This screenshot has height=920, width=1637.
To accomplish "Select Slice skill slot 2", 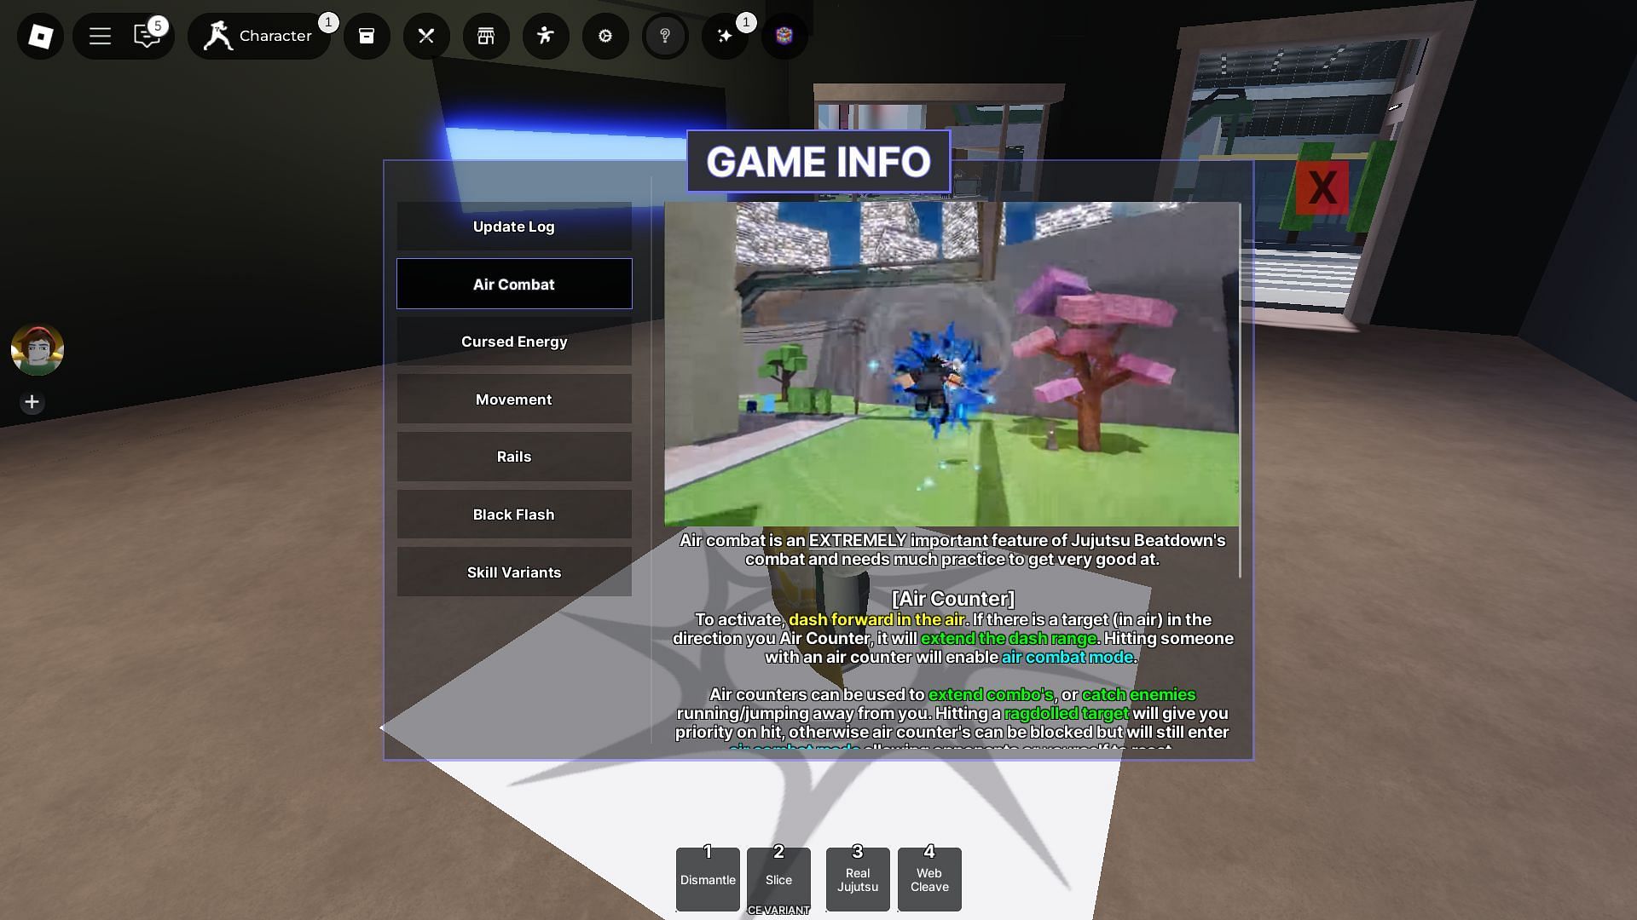I will [x=778, y=878].
